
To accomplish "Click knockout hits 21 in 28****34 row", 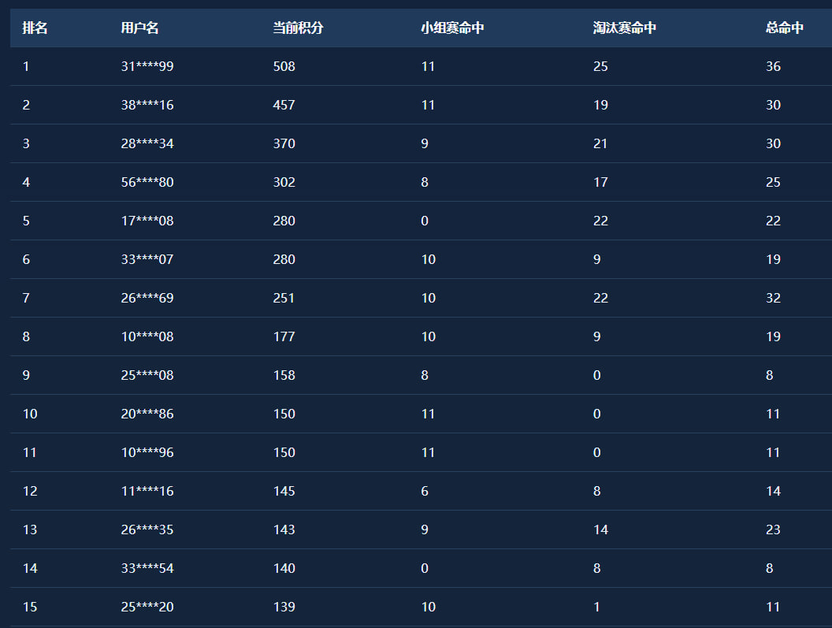I will point(600,144).
